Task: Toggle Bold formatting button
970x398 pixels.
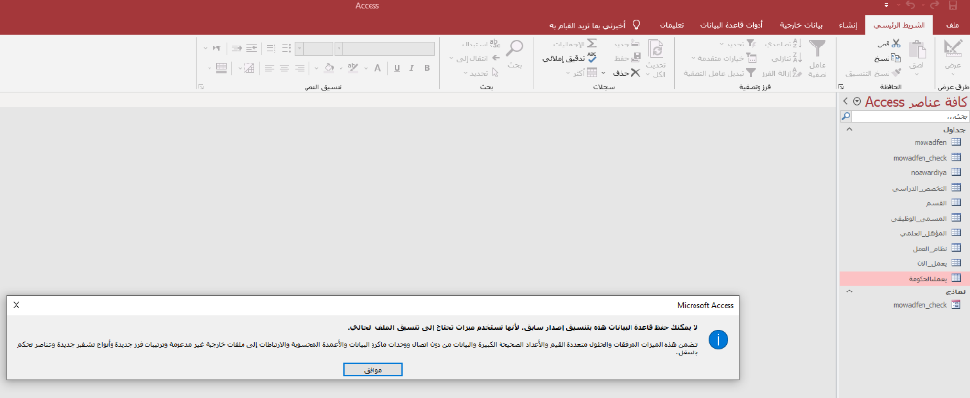Action: click(427, 68)
